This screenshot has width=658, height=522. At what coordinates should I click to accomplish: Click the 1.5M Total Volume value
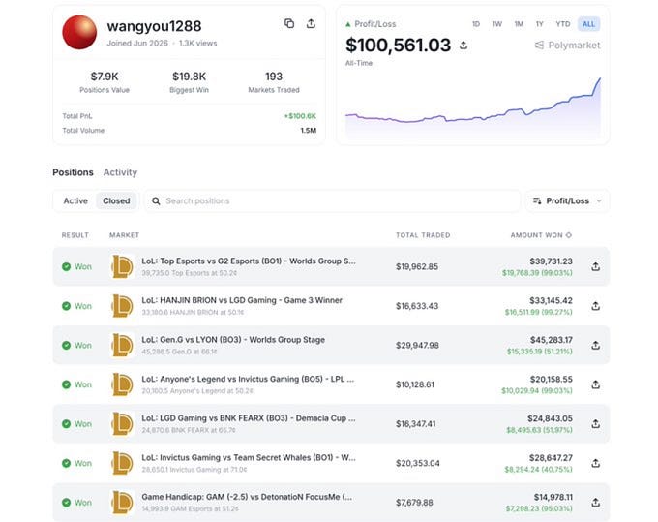pyautogui.click(x=309, y=130)
